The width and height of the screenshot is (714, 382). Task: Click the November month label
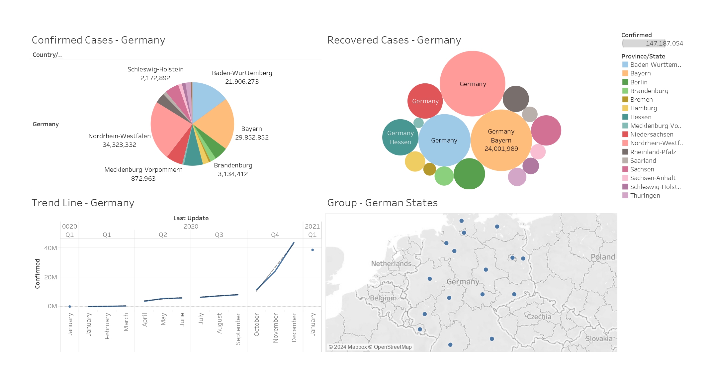275,328
